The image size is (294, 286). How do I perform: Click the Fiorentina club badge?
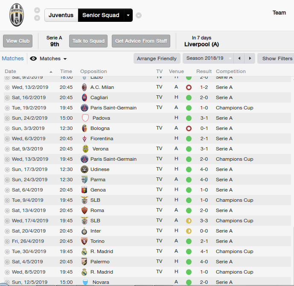tap(84, 139)
